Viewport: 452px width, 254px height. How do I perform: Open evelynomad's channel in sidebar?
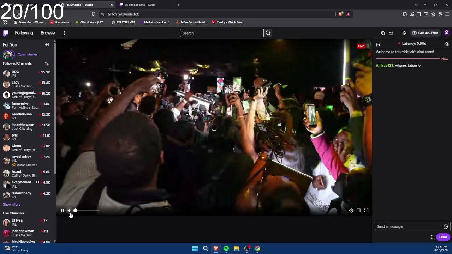27,184
